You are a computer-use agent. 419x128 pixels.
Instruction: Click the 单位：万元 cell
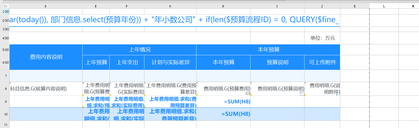click(x=322, y=38)
